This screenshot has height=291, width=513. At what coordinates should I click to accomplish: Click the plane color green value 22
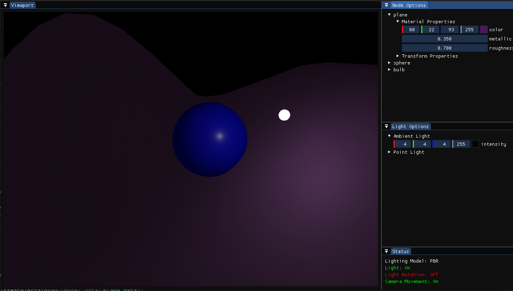coord(430,30)
